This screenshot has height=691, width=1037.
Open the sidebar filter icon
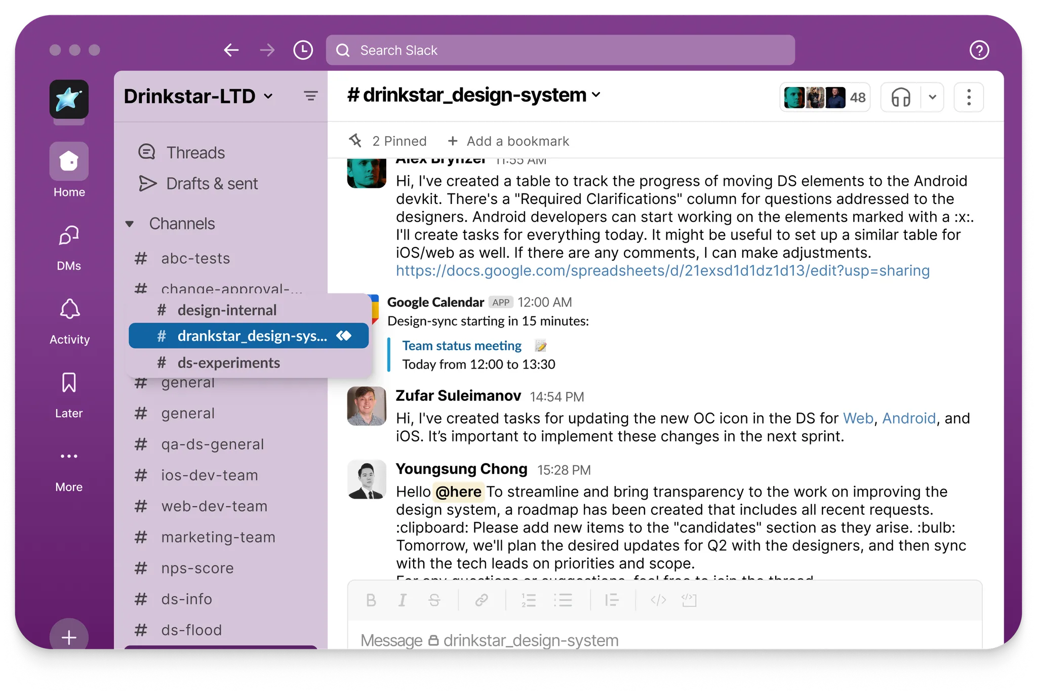[x=310, y=96]
